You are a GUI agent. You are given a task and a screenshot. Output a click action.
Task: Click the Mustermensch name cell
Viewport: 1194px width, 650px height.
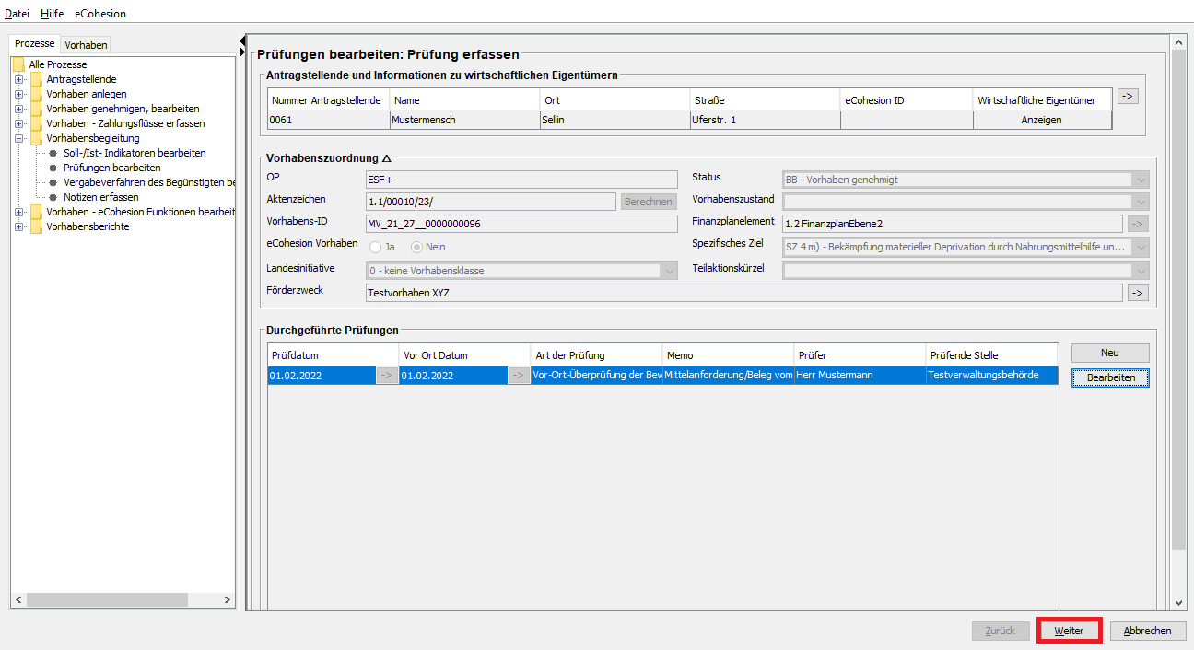[x=464, y=120]
